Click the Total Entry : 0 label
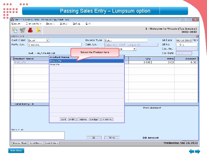 click(x=24, y=104)
